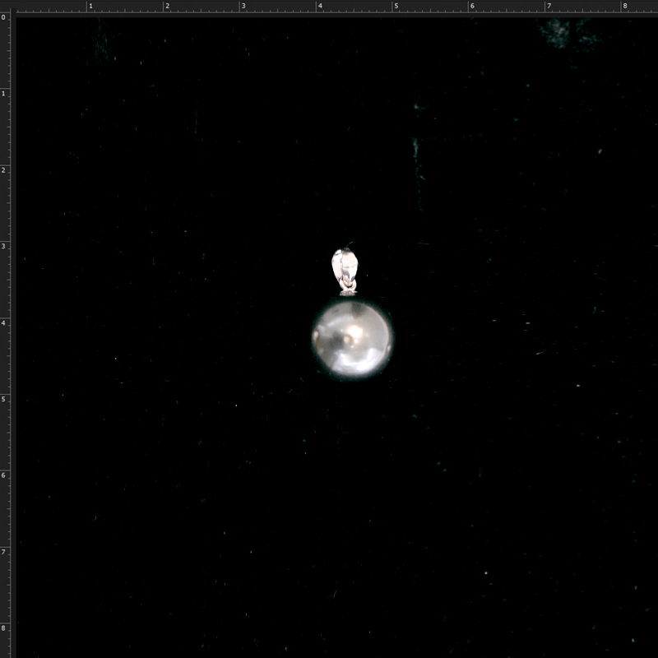Click the 4 mark on horizontal ruler

[320, 6]
